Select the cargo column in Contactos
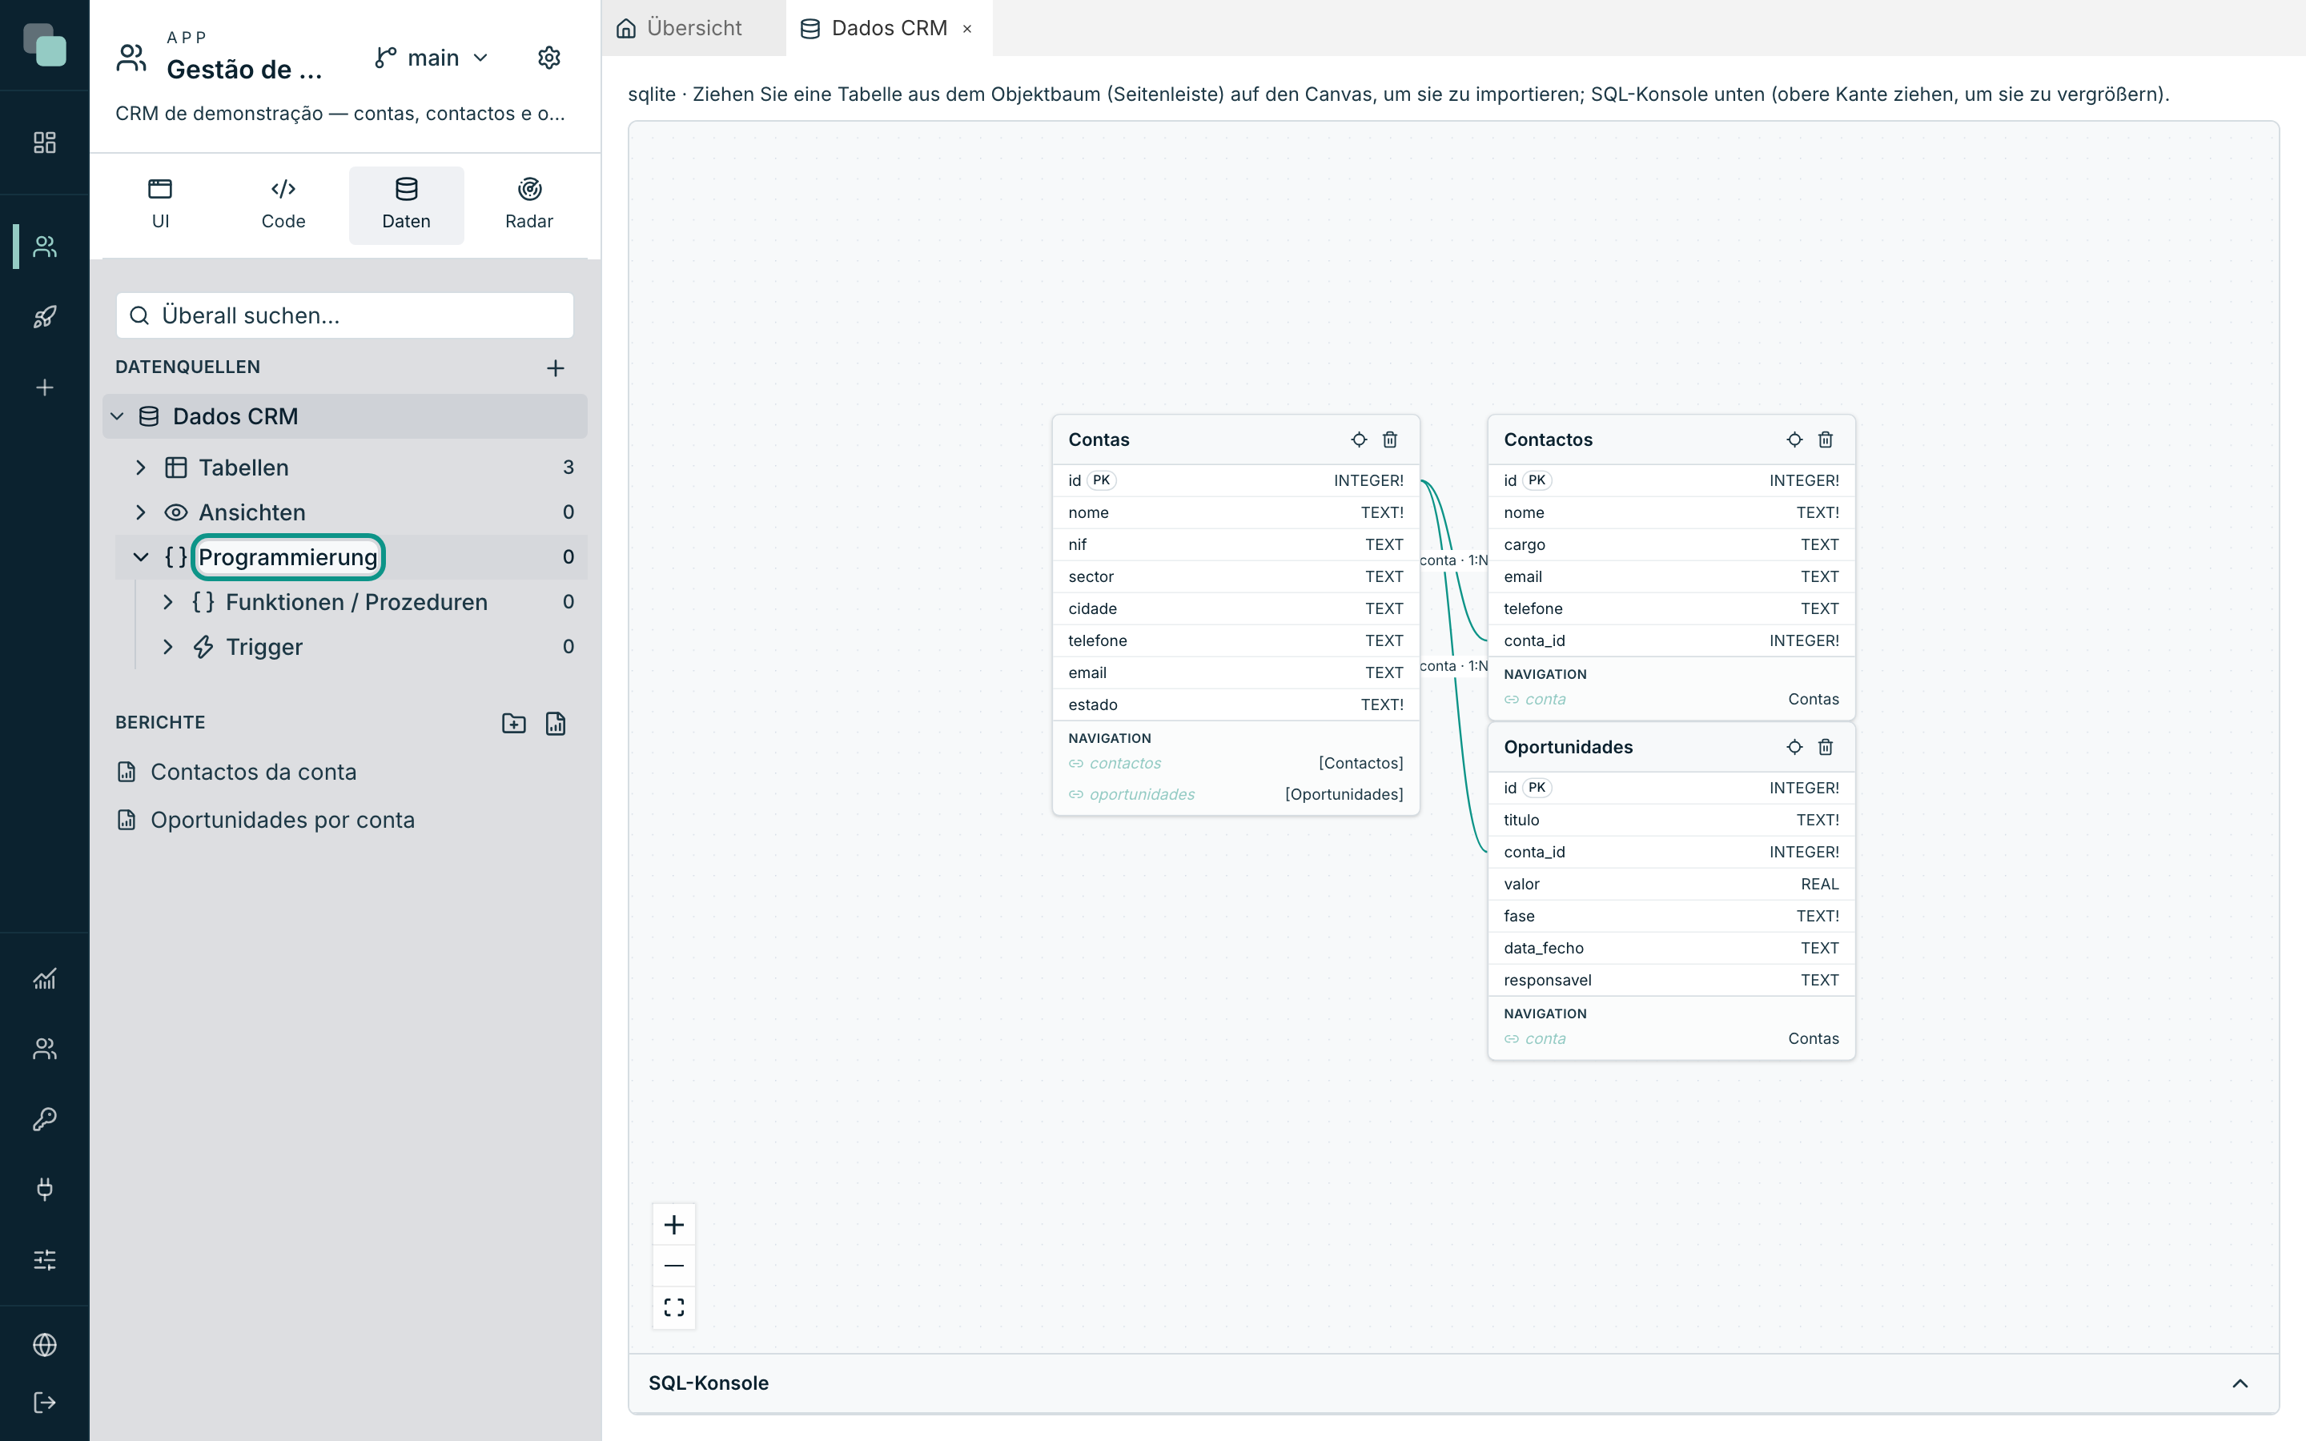2306x1441 pixels. (1671, 544)
